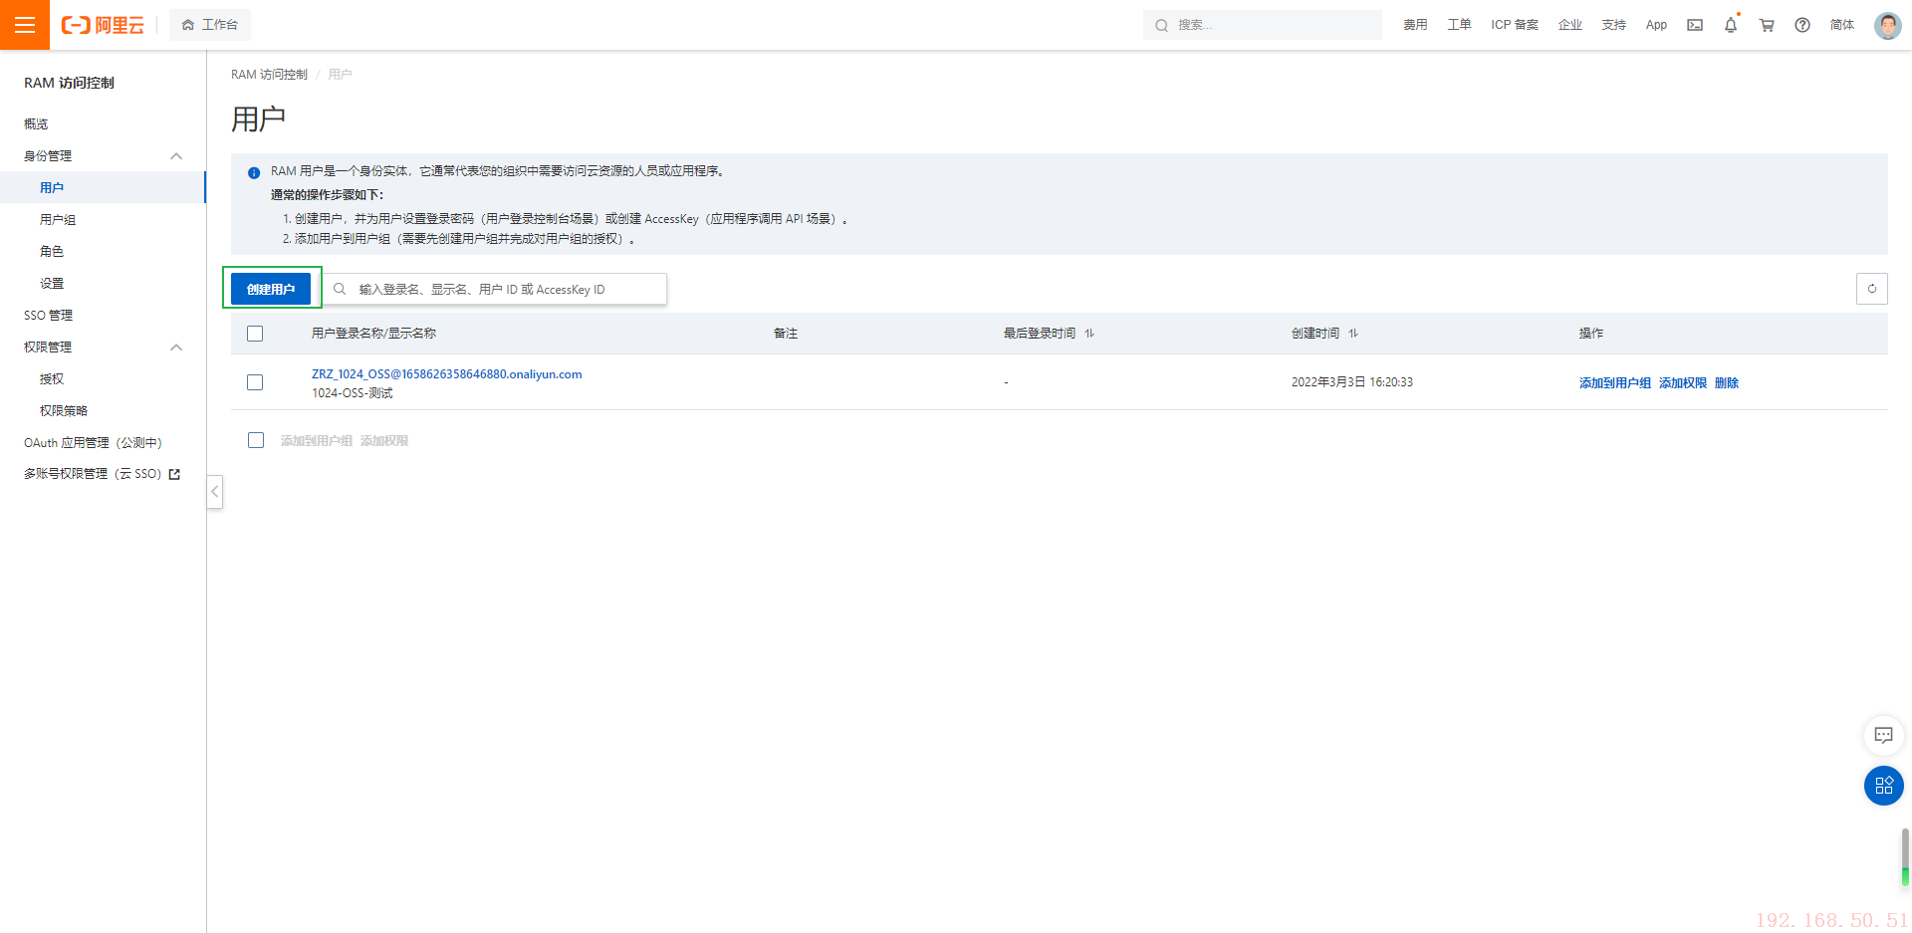Open the ZRZ_1024_OSS user link
Screen dimensions: 1912x933
pyautogui.click(x=446, y=374)
